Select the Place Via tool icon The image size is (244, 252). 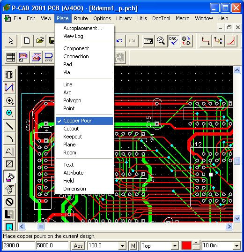tap(9, 113)
